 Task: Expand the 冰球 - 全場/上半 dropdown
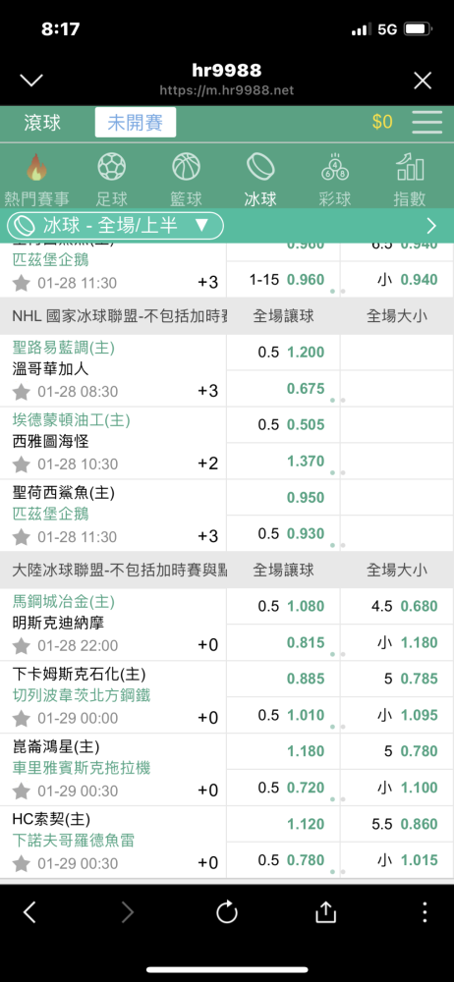(115, 226)
